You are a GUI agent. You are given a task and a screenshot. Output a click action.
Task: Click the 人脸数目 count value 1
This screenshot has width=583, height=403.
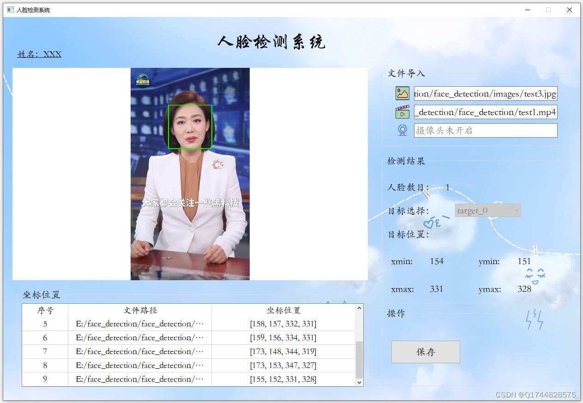pyautogui.click(x=447, y=187)
